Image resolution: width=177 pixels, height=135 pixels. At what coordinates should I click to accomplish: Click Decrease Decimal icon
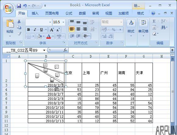click(x=110, y=36)
